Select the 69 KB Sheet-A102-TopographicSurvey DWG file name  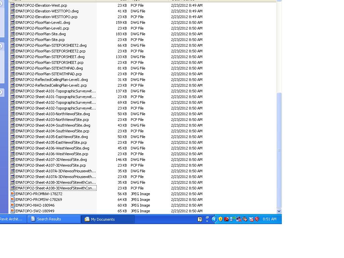55,102
